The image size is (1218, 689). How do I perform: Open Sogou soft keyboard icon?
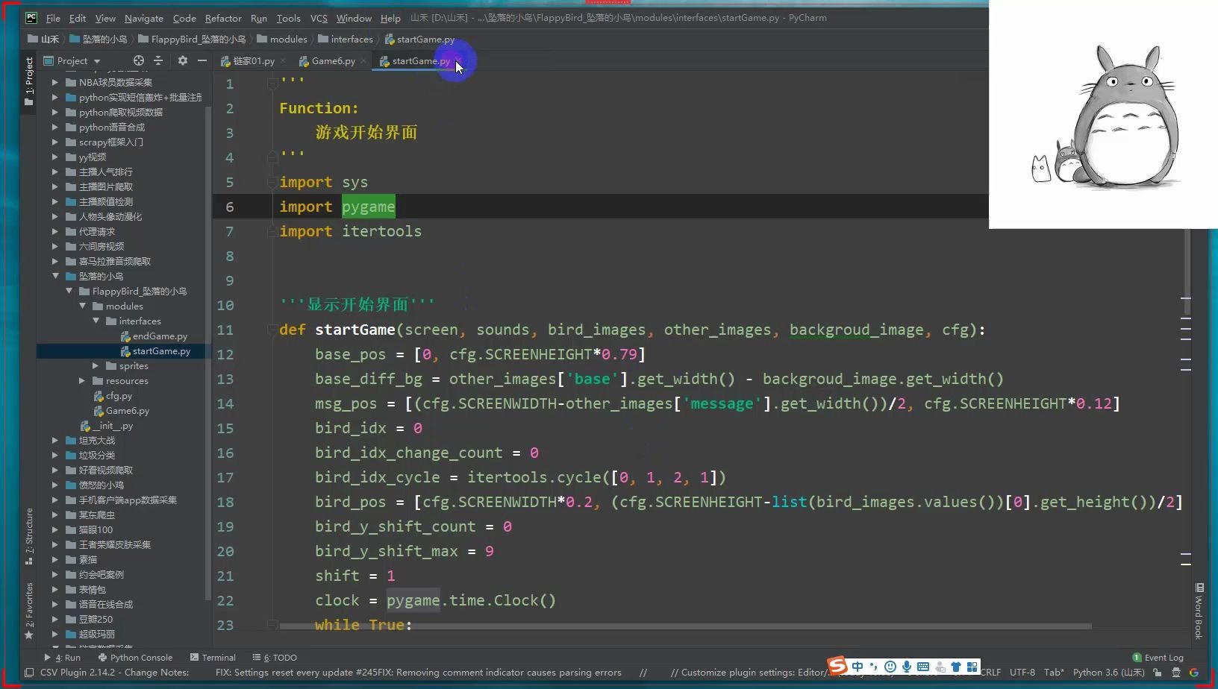click(923, 667)
